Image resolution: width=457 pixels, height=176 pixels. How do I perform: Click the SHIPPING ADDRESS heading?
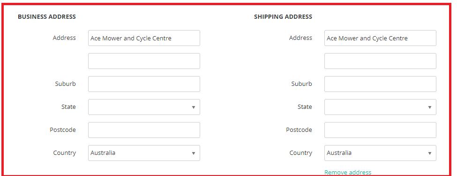pos(283,16)
